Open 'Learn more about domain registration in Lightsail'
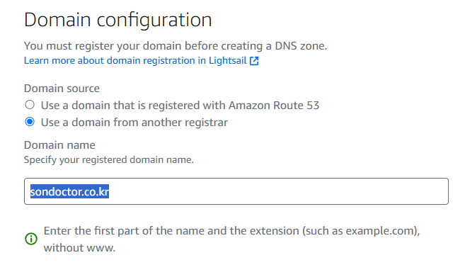 135,60
